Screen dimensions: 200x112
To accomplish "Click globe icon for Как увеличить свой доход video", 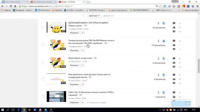I will pos(164,75).
